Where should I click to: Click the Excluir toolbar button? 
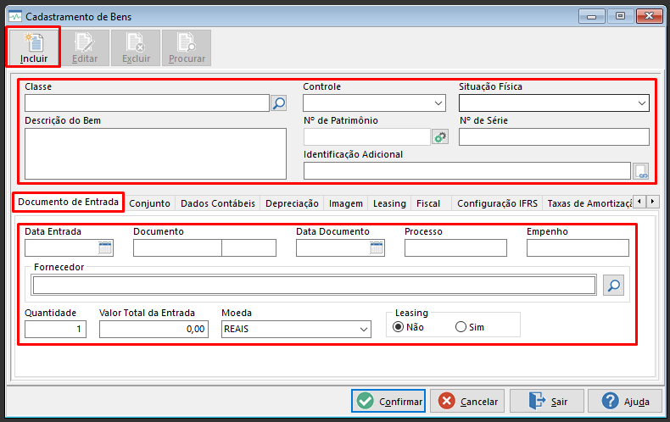136,47
